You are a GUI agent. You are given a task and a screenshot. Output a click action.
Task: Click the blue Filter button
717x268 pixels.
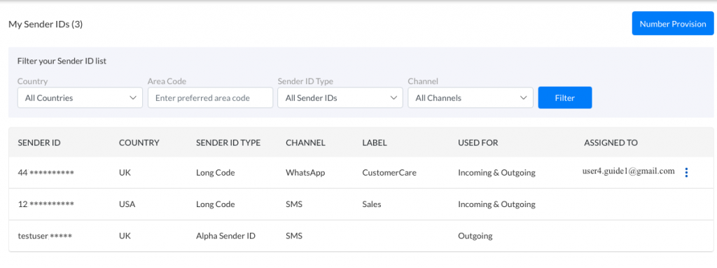(565, 98)
